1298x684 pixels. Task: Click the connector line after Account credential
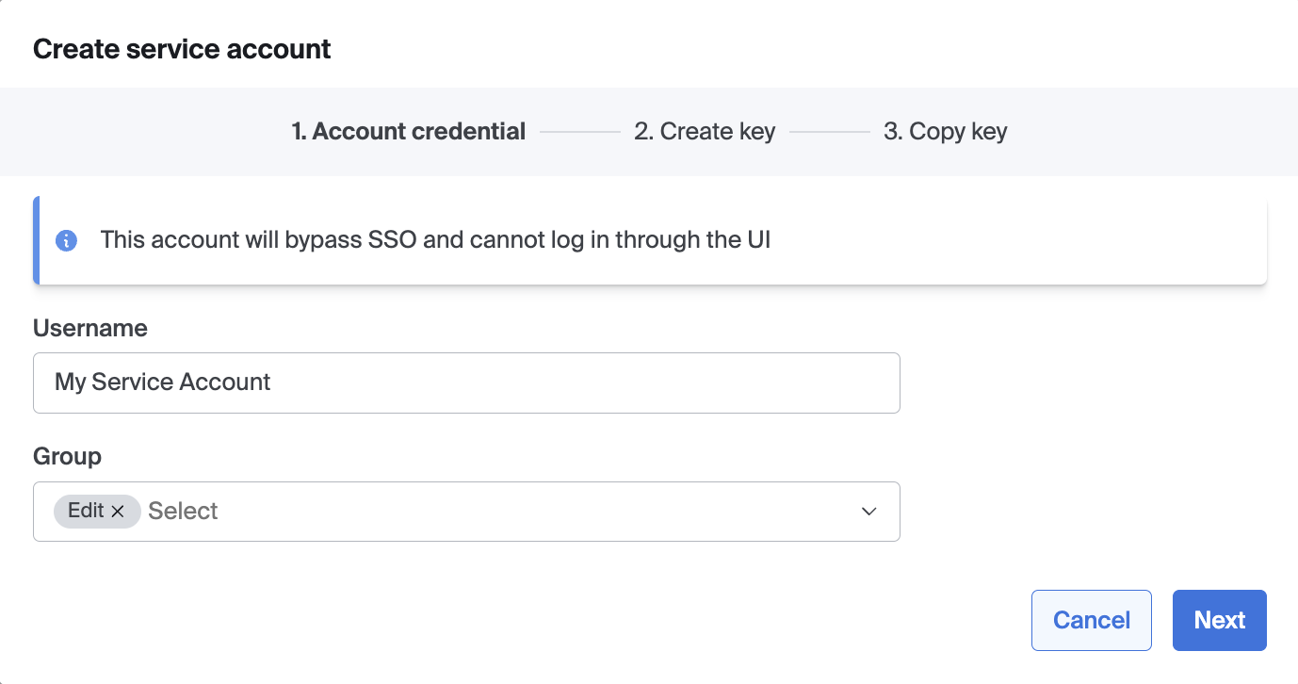click(x=579, y=132)
